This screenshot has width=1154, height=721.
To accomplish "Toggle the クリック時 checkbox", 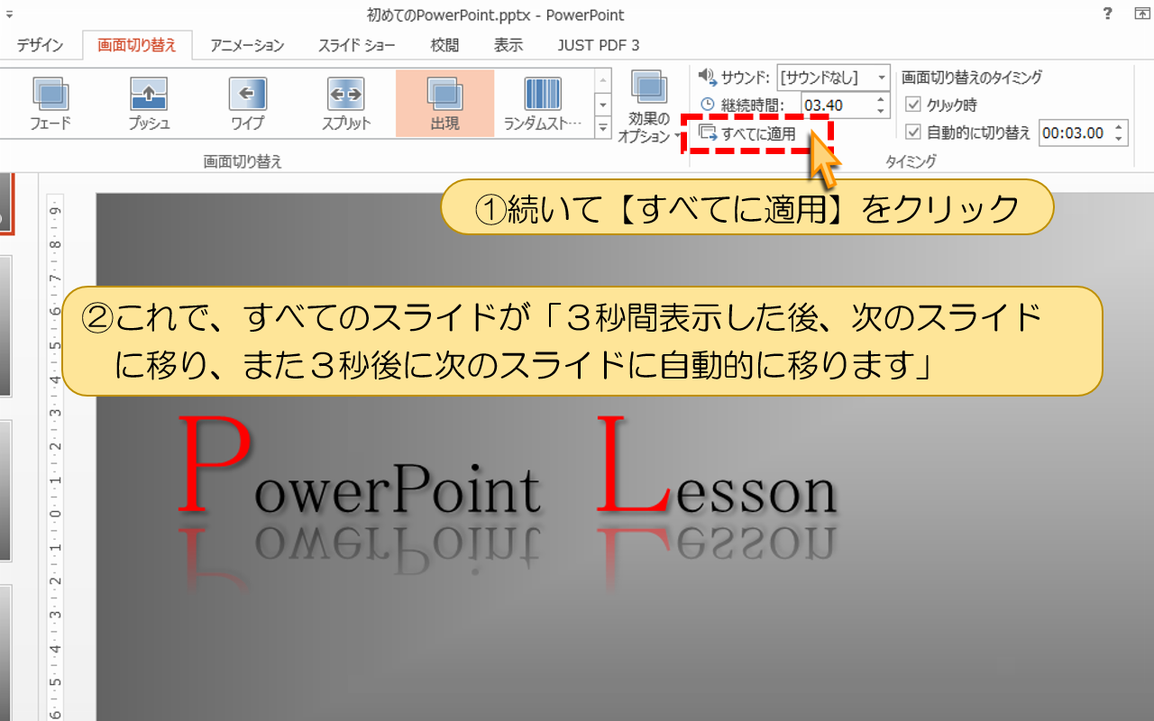I will [x=913, y=105].
